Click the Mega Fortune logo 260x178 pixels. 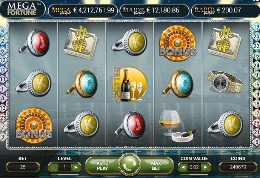[x=22, y=9]
